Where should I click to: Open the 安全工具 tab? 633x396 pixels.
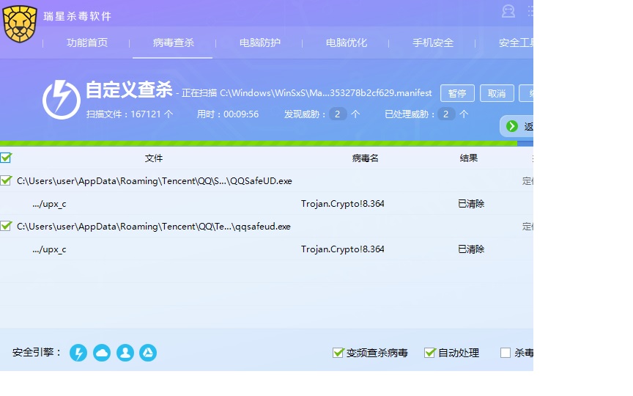(x=516, y=43)
